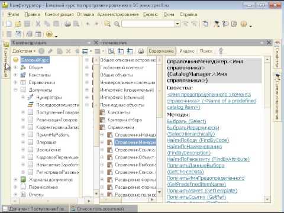The height and width of the screenshot is (213, 284).
Task: Click the Справочники folder icon in help tree
Action: 102,127
